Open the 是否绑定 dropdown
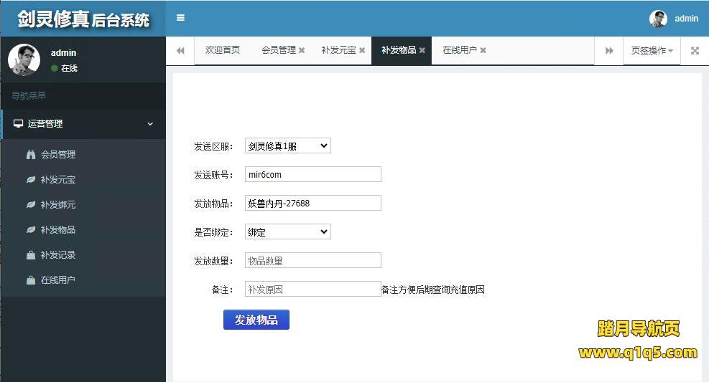 point(287,232)
